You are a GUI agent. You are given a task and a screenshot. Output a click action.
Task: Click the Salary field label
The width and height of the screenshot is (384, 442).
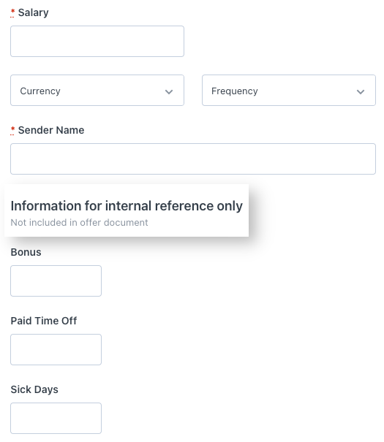[x=34, y=12]
